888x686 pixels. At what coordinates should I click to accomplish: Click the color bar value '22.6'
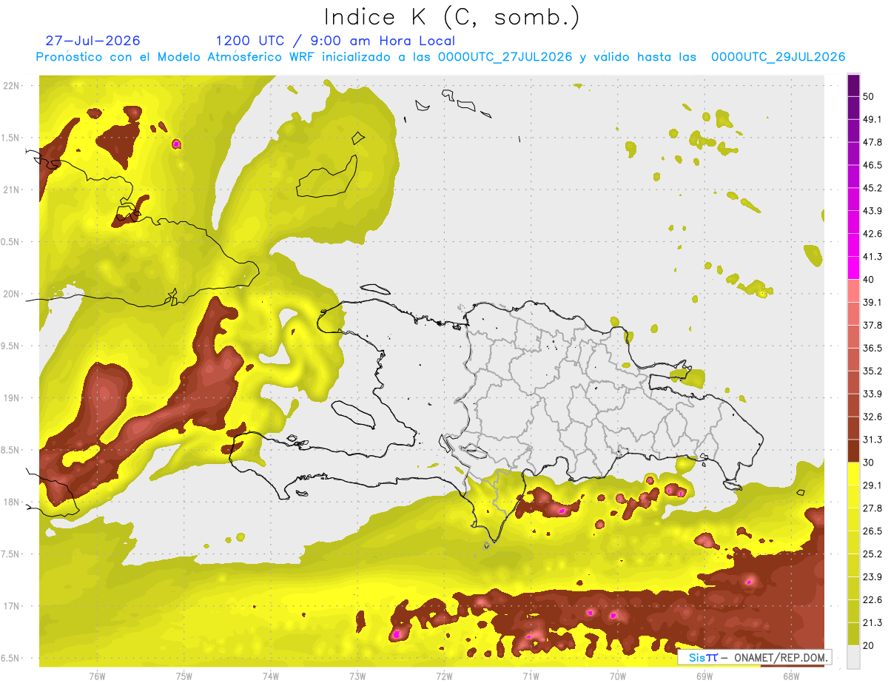coord(872,600)
